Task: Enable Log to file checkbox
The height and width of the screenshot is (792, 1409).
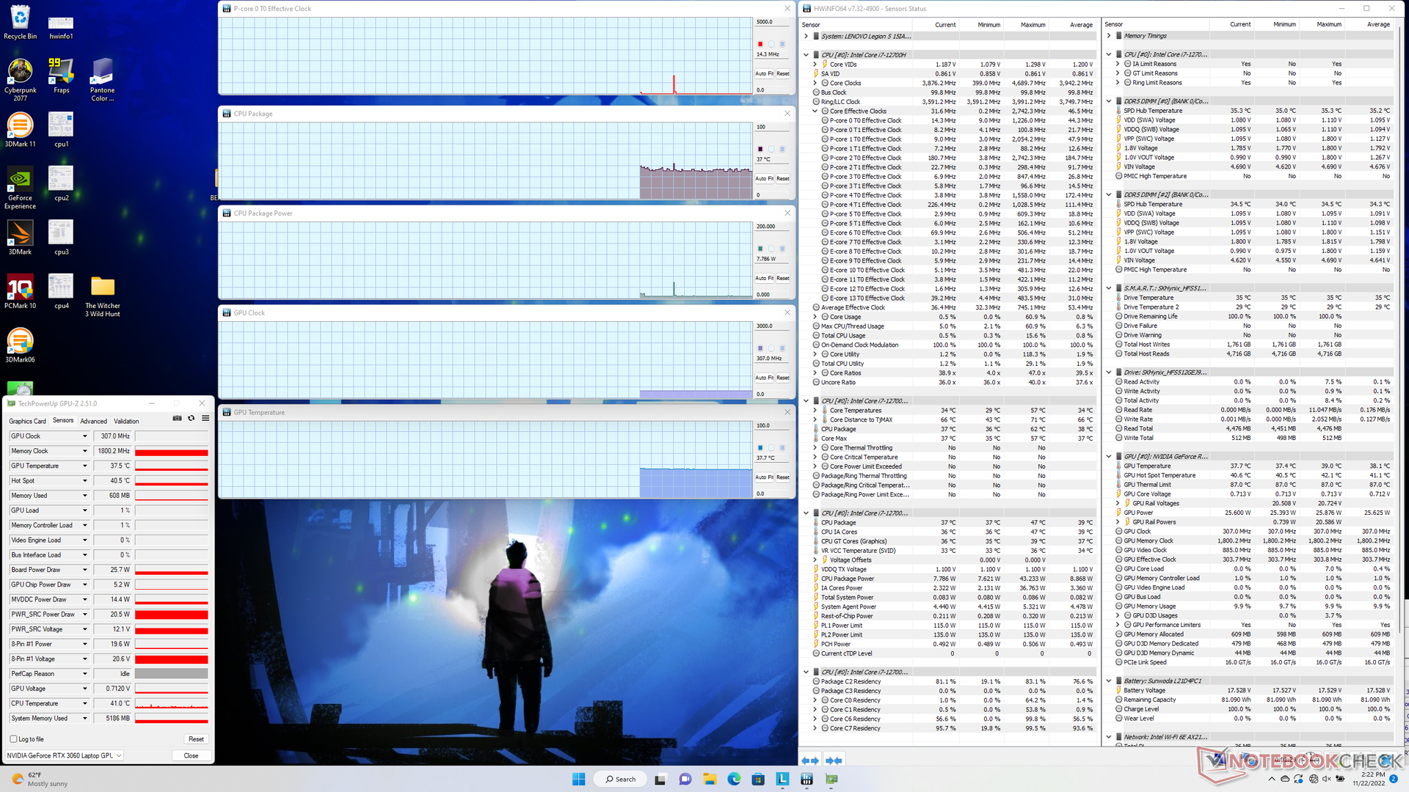Action: click(14, 739)
